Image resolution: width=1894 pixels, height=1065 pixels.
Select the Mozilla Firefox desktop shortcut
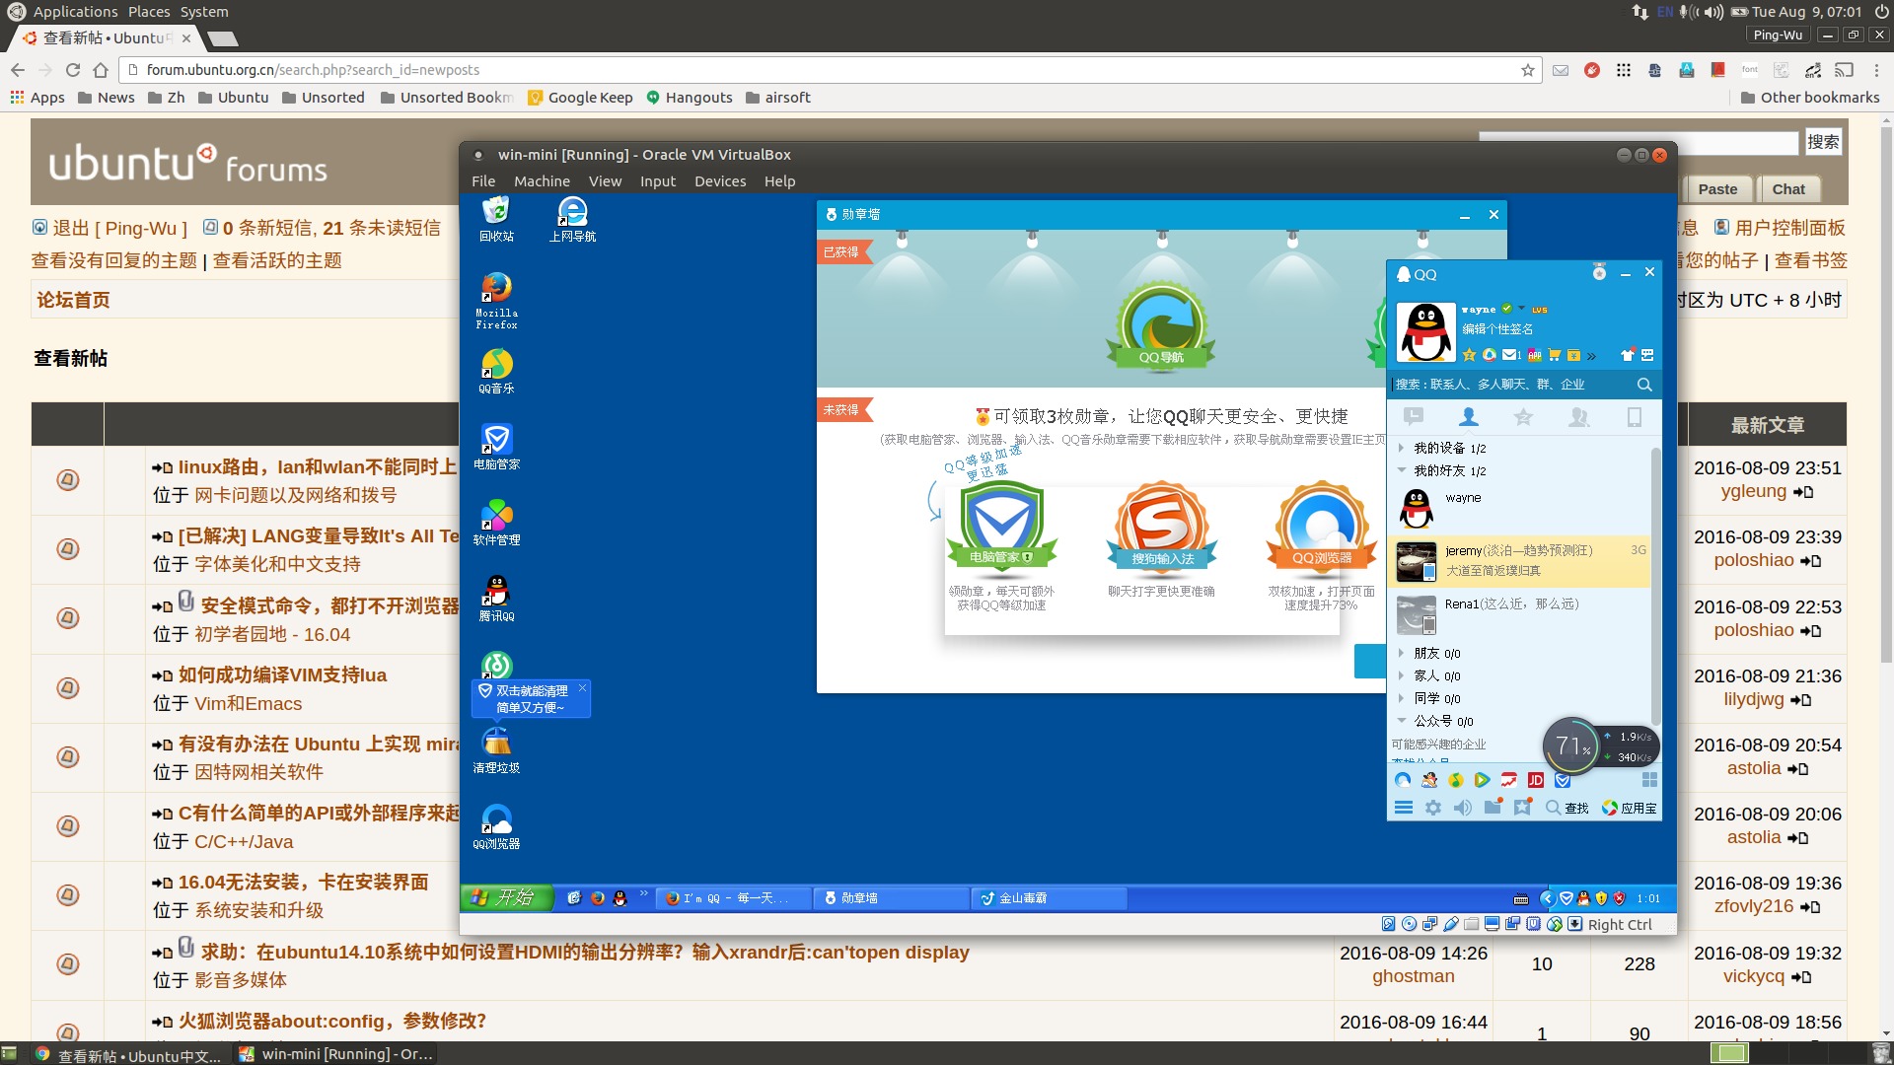pos(496,301)
